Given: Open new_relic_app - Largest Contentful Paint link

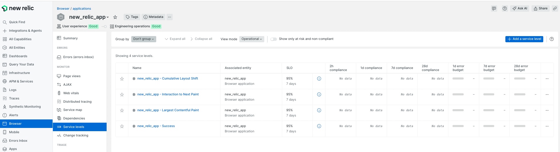Looking at the screenshot, I should (168, 110).
